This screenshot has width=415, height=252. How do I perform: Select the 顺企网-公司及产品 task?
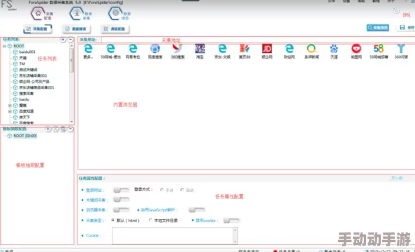34,82
